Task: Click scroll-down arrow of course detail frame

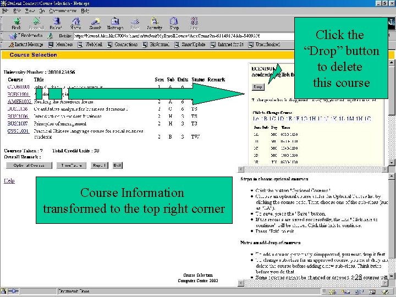Action: tap(392, 163)
